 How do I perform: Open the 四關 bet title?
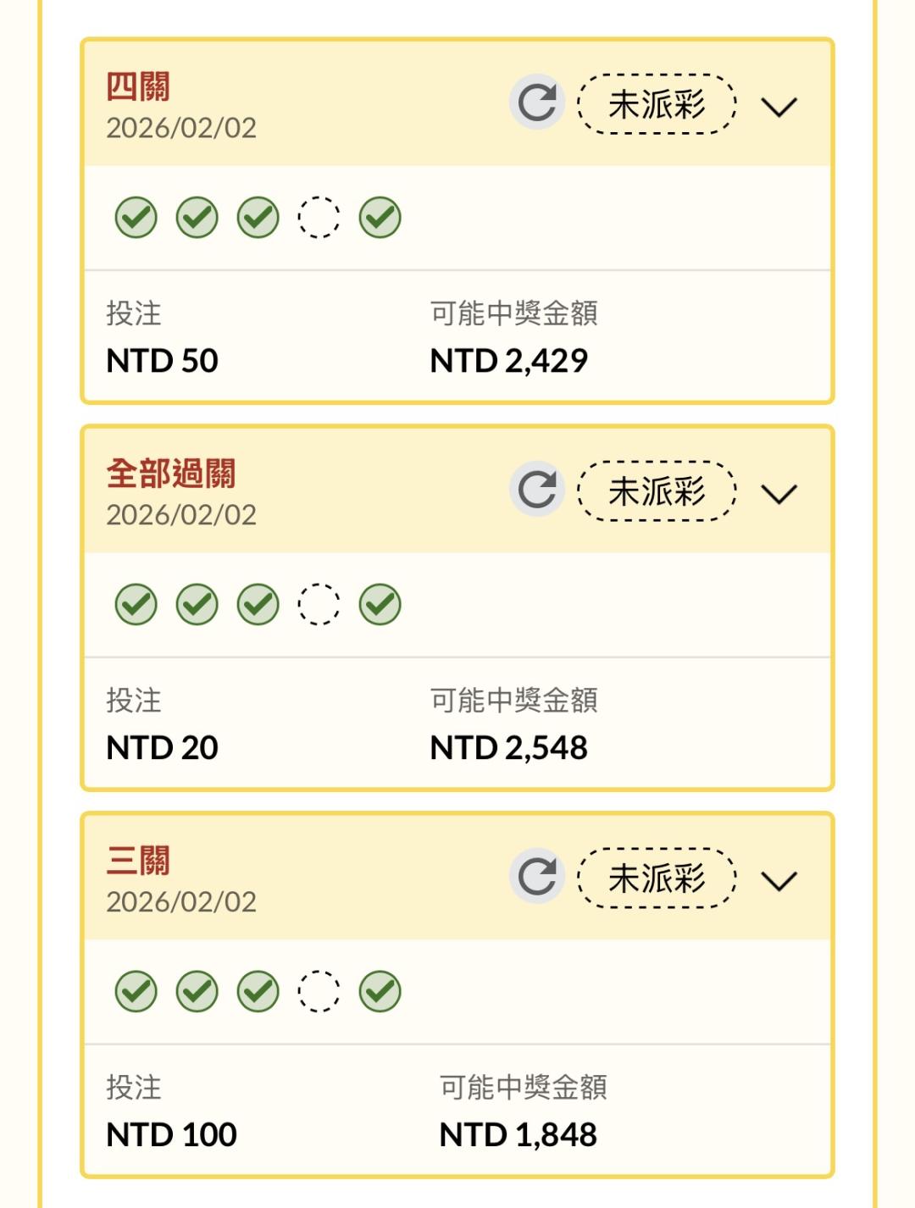point(138,86)
